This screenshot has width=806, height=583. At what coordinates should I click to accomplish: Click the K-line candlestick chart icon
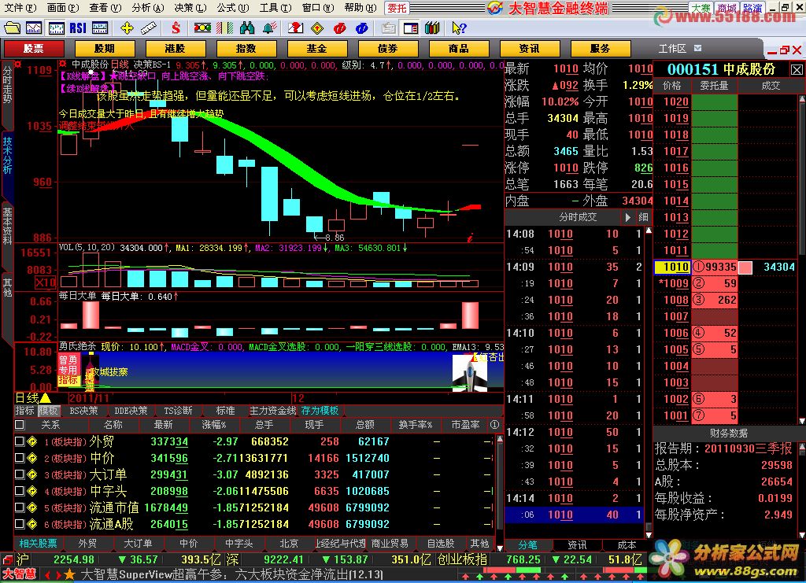[x=56, y=28]
